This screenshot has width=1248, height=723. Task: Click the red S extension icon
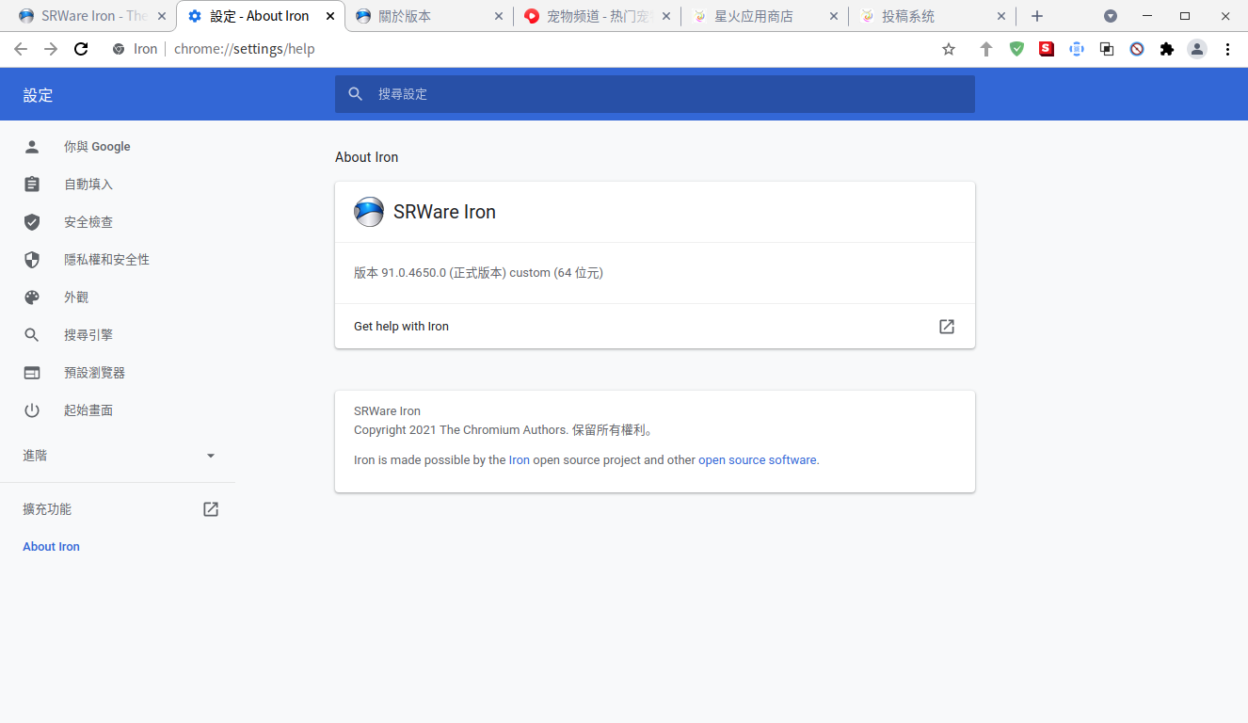[x=1047, y=49]
